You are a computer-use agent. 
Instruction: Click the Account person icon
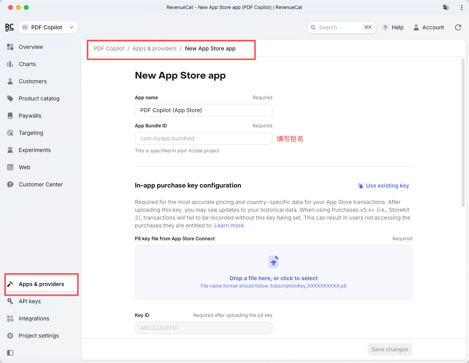click(416, 27)
